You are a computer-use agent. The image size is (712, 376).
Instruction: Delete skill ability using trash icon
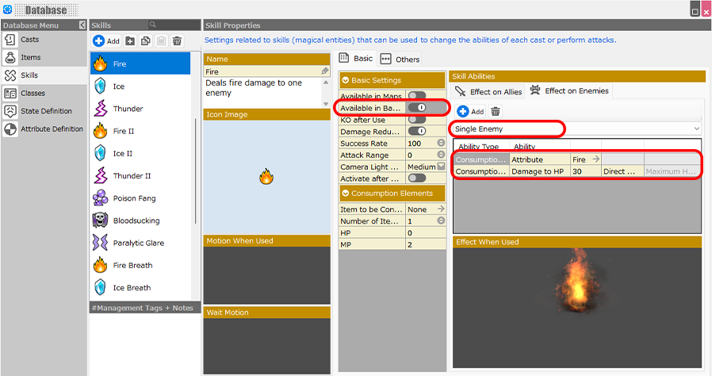coord(496,112)
